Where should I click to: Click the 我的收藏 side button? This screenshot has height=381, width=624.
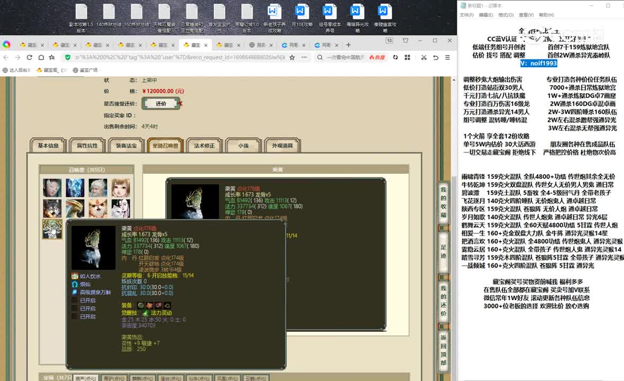(x=443, y=203)
